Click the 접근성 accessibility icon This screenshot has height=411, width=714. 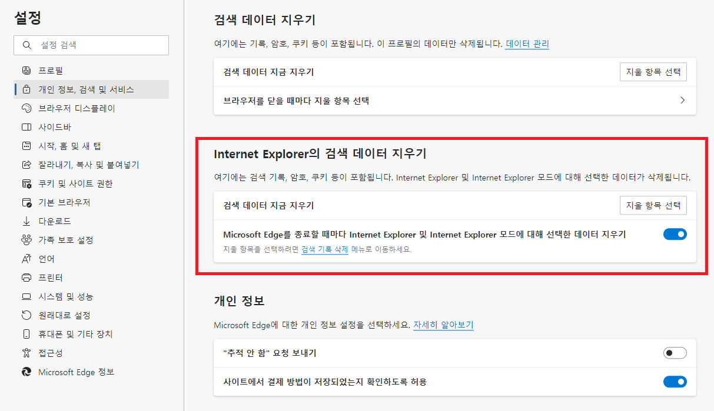coord(26,353)
